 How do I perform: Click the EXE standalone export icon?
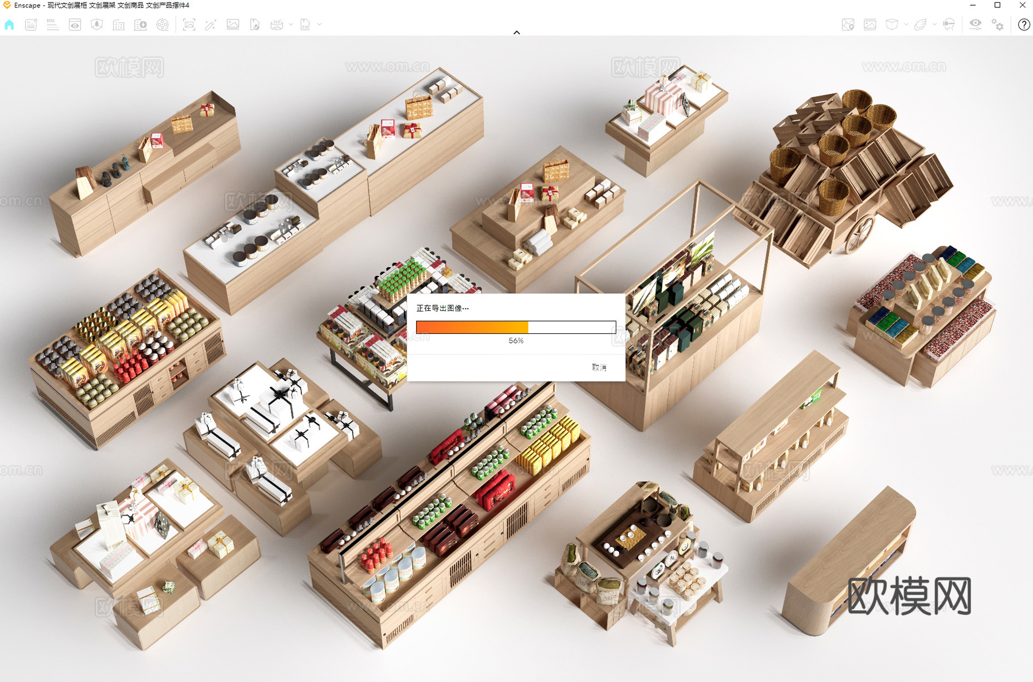[x=306, y=25]
